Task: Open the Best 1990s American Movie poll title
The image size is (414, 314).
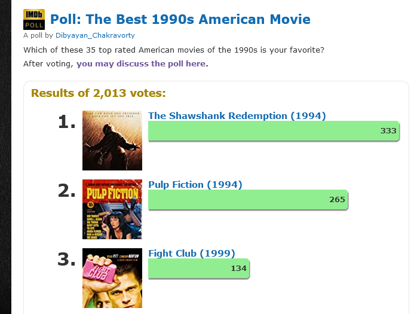Action: tap(180, 20)
